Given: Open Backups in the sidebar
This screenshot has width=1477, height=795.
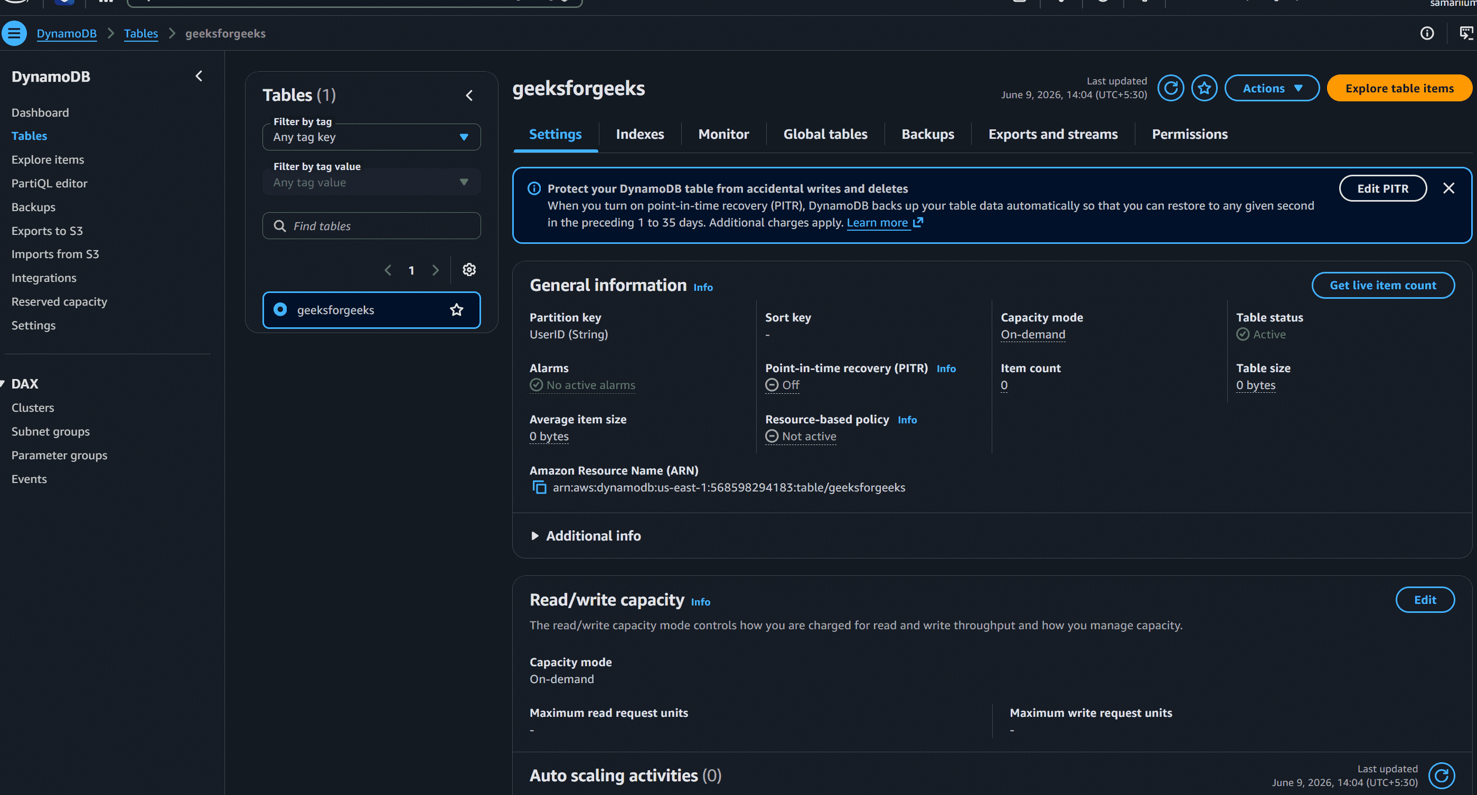Looking at the screenshot, I should pos(33,207).
